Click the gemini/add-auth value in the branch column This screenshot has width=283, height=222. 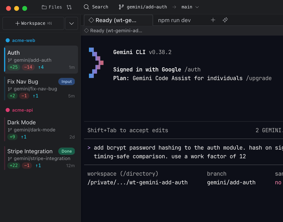231,183
